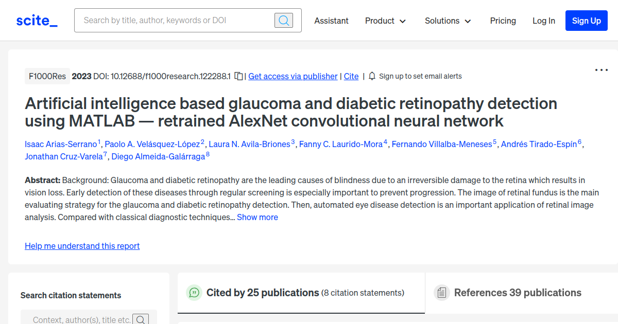The width and height of the screenshot is (618, 324).
Task: Click the scite logo
Action: [36, 20]
